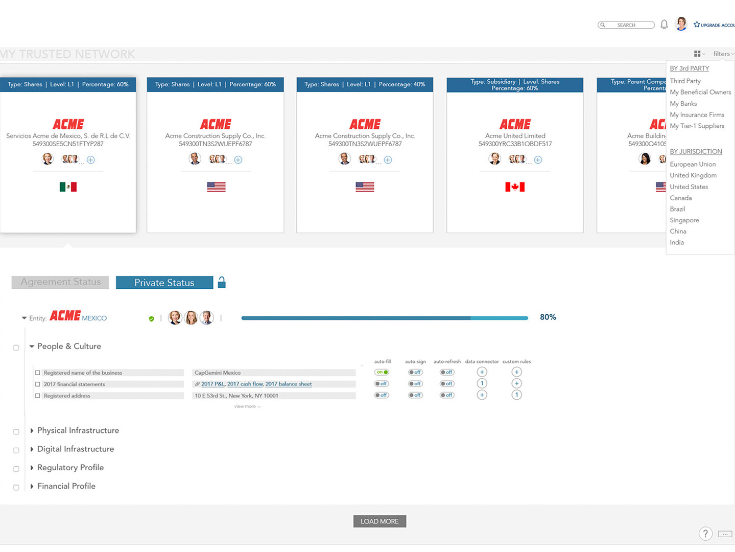The width and height of the screenshot is (735, 552).
Task: Select the Acme United Limited card
Action: [515, 155]
